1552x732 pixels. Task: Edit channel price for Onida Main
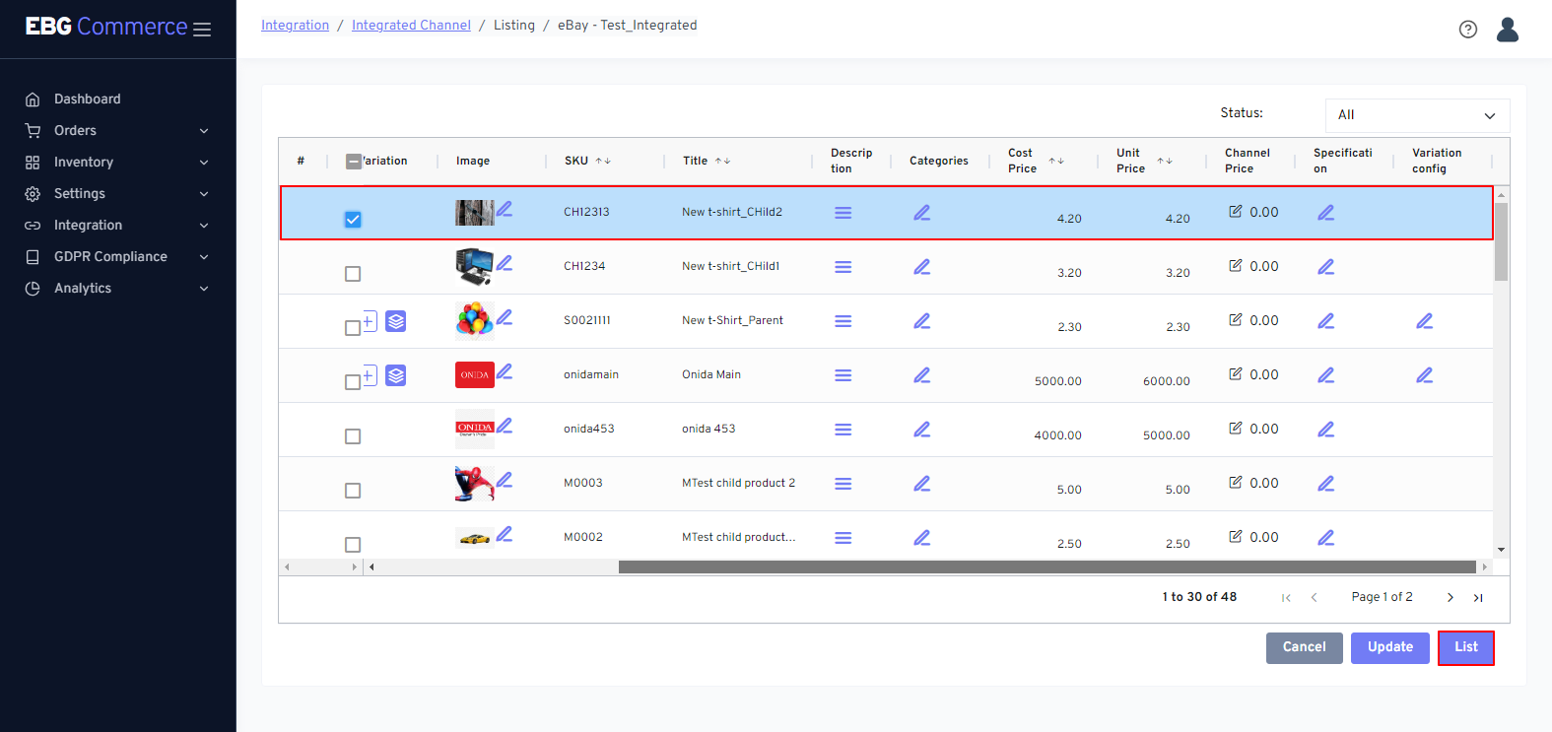tap(1235, 374)
